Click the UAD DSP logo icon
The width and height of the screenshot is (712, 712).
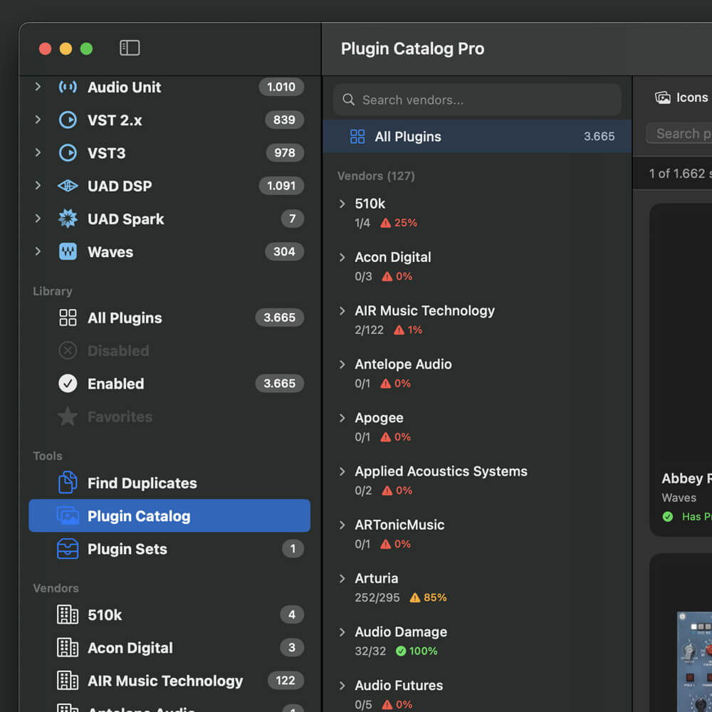[68, 186]
